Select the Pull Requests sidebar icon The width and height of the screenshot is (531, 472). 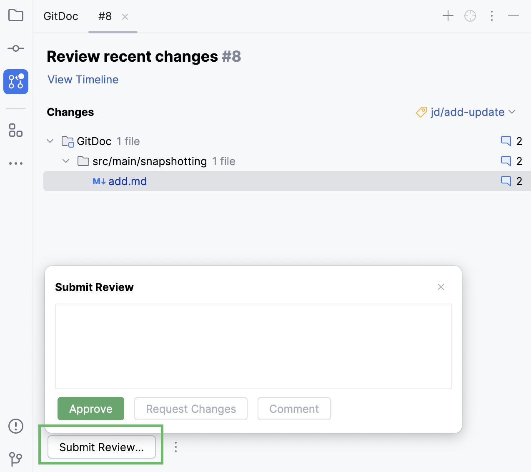[15, 82]
